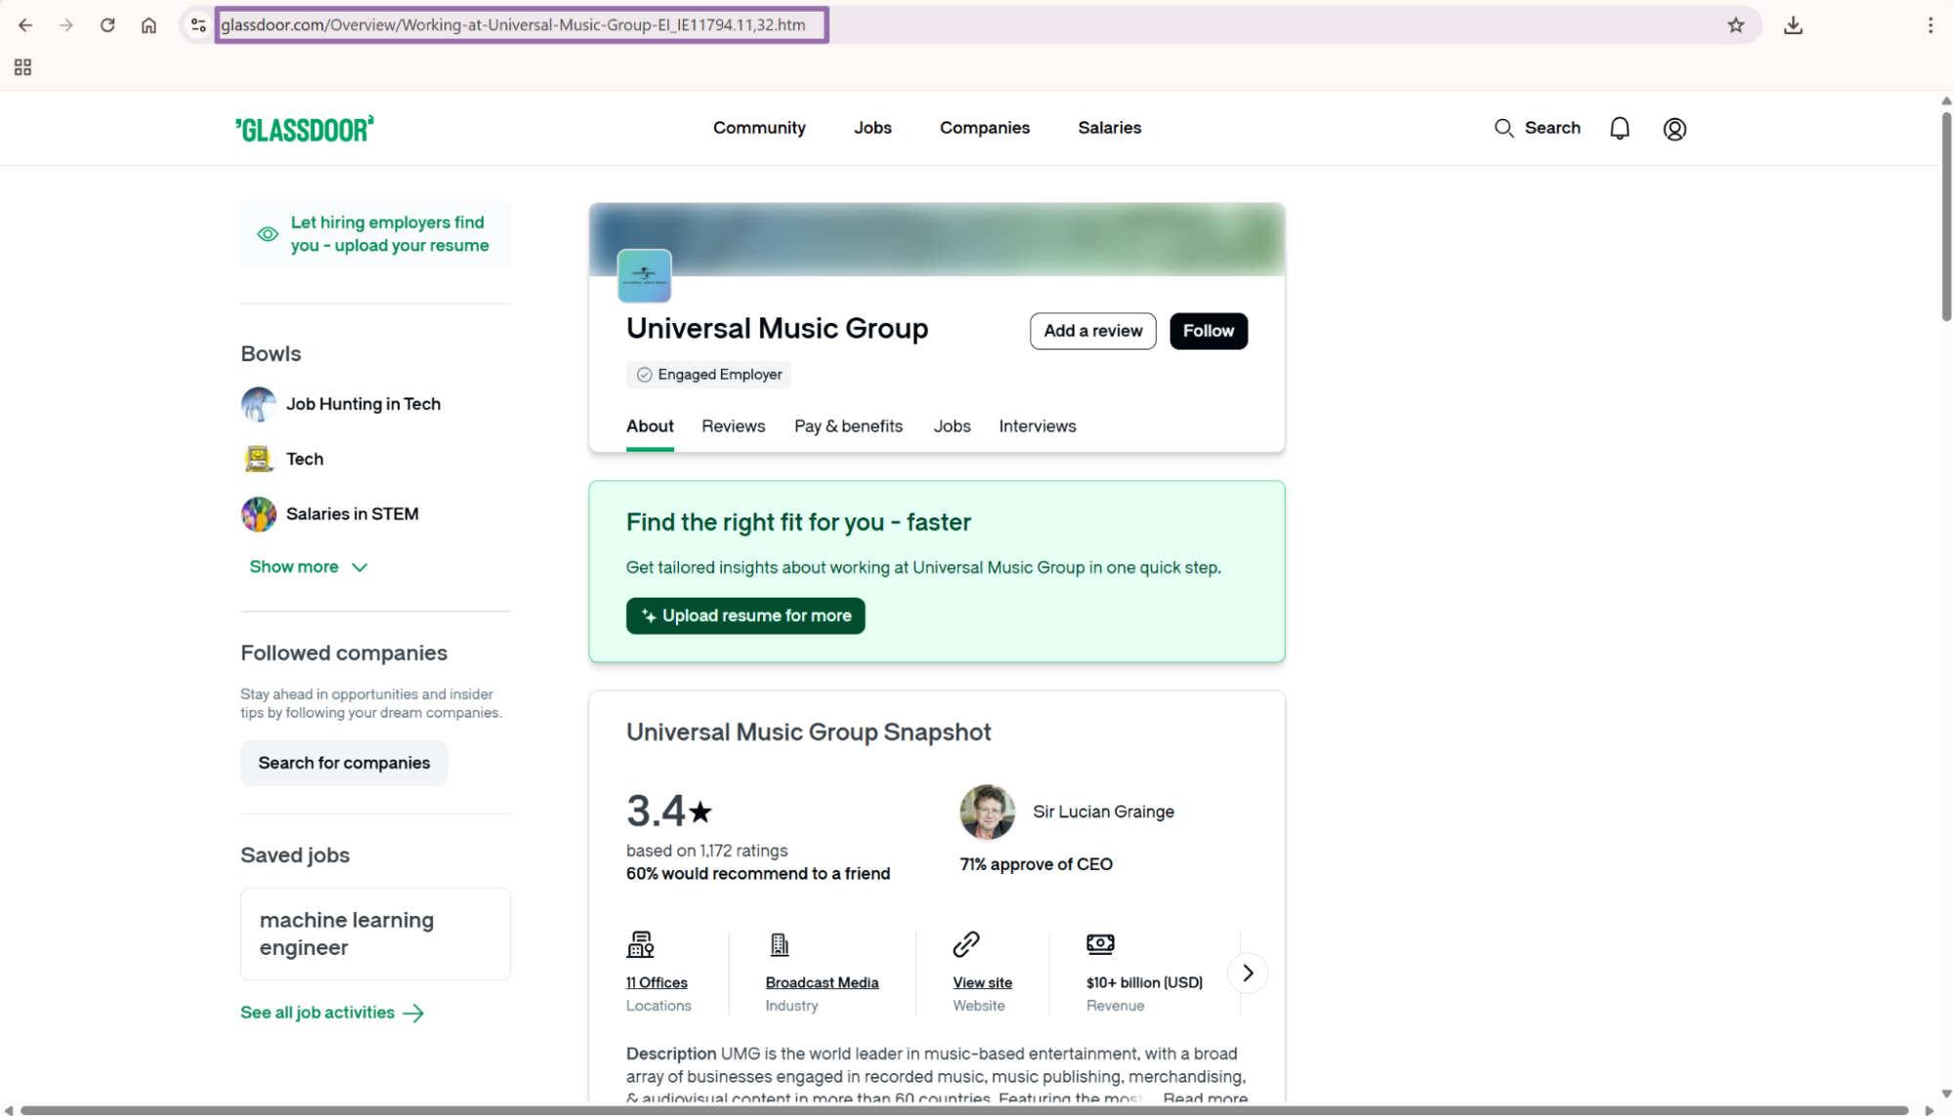1953x1116 pixels.
Task: Click the Universal Music Group company logo
Action: coord(644,275)
